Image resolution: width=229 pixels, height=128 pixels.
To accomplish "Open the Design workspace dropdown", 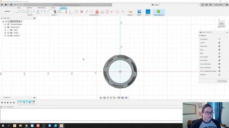I will 8,11.
